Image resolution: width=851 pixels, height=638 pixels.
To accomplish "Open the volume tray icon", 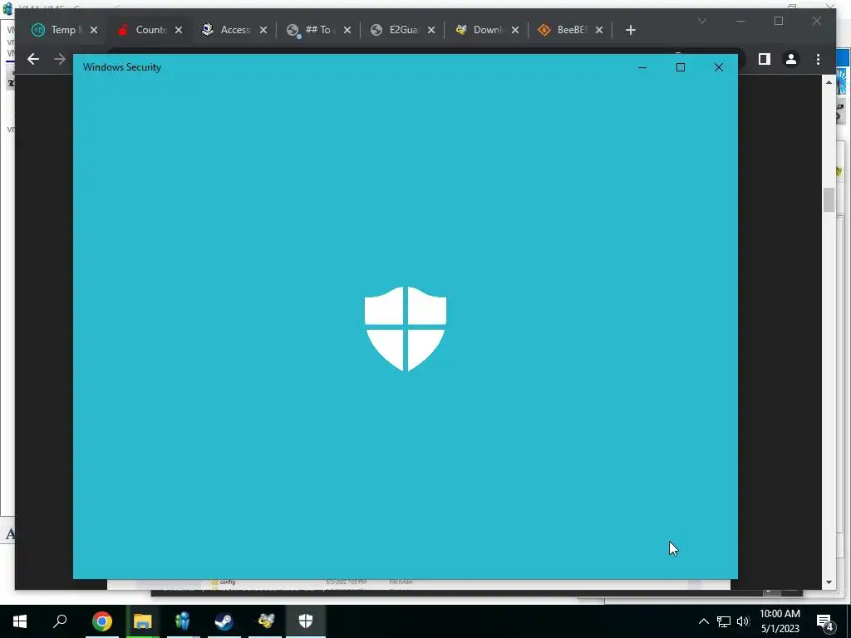I will (743, 621).
